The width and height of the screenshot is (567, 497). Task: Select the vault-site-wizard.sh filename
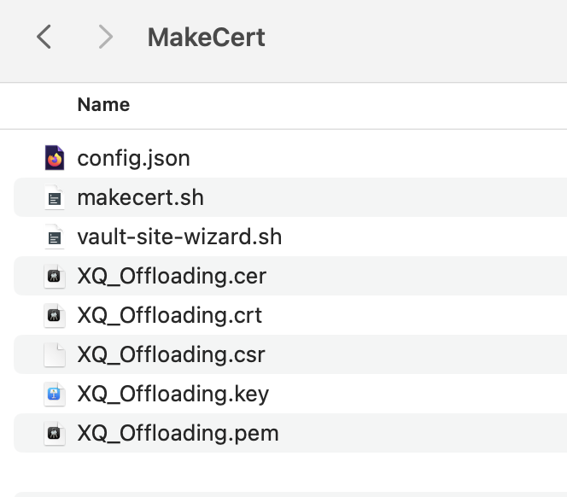pyautogui.click(x=179, y=237)
